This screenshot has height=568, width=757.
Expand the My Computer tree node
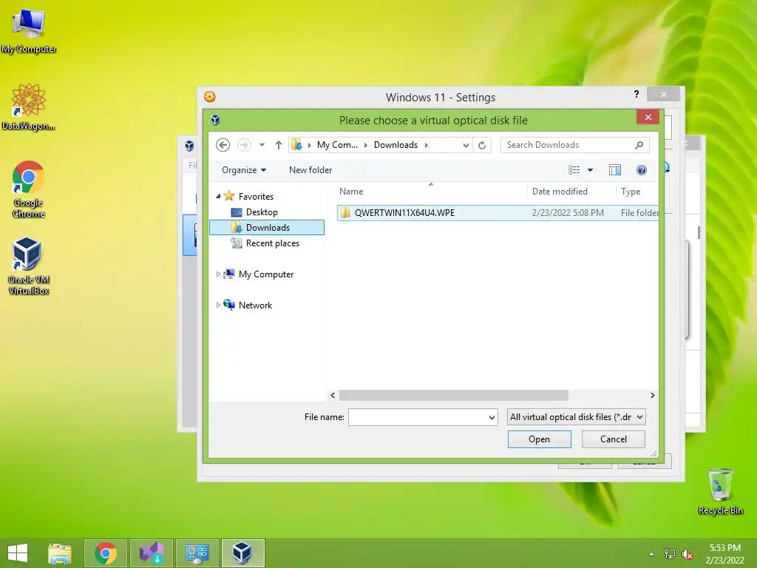tap(218, 274)
